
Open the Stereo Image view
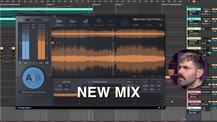pyautogui.click(x=99, y=23)
